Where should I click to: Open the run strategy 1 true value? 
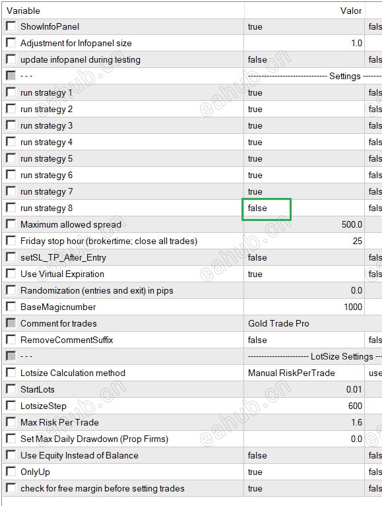(304, 92)
